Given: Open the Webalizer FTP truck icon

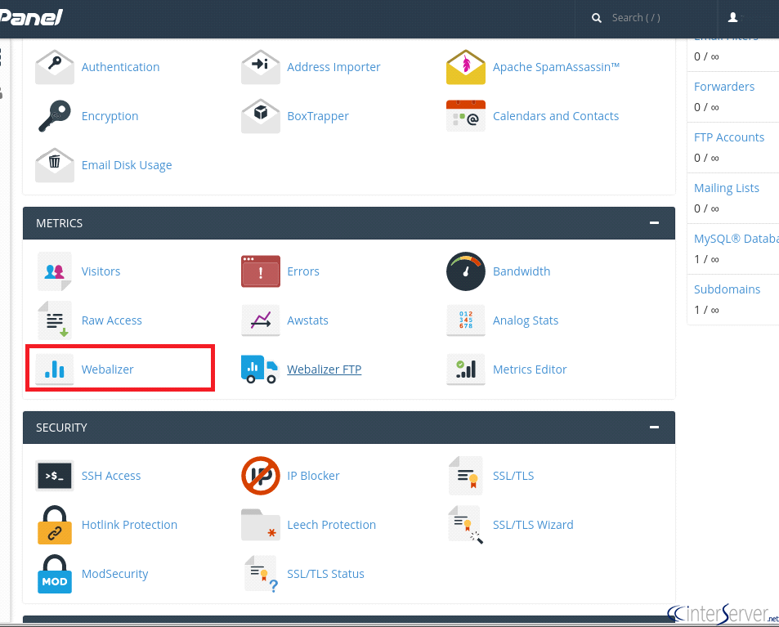Looking at the screenshot, I should (x=259, y=369).
